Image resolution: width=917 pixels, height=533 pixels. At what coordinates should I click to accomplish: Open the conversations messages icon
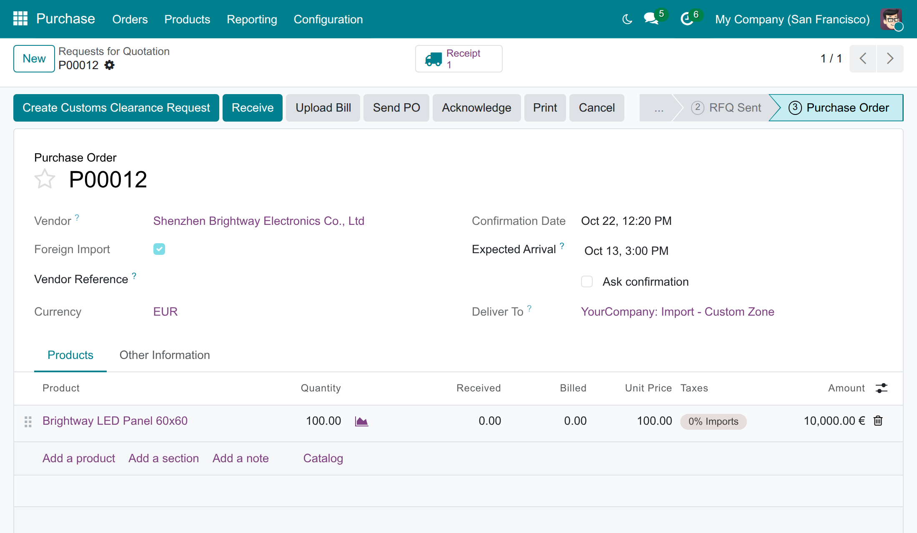click(651, 19)
